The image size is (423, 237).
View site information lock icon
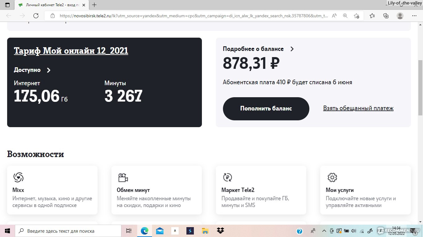(x=53, y=16)
